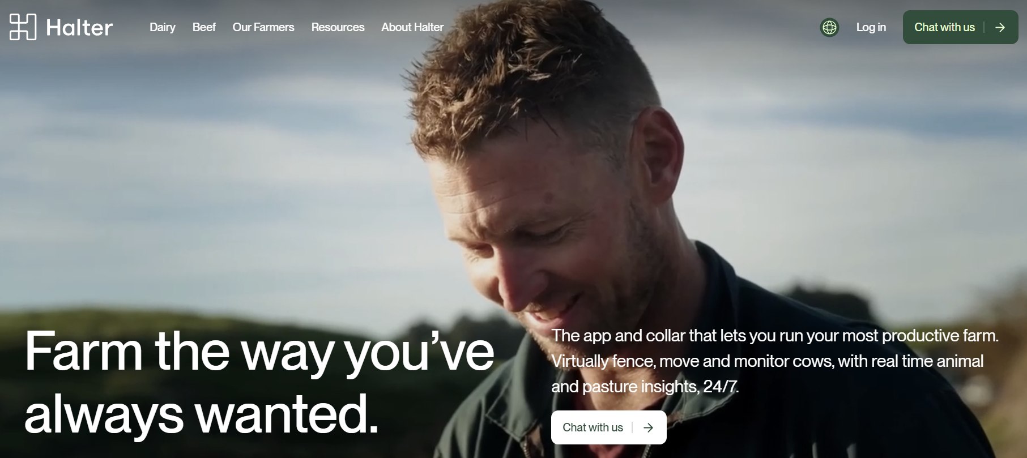Open the globe region selector
The width and height of the screenshot is (1027, 458).
829,27
